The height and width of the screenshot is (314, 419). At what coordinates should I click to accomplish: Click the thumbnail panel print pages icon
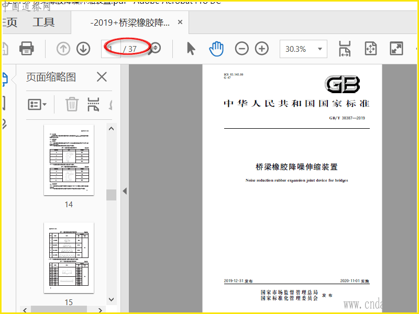93,104
